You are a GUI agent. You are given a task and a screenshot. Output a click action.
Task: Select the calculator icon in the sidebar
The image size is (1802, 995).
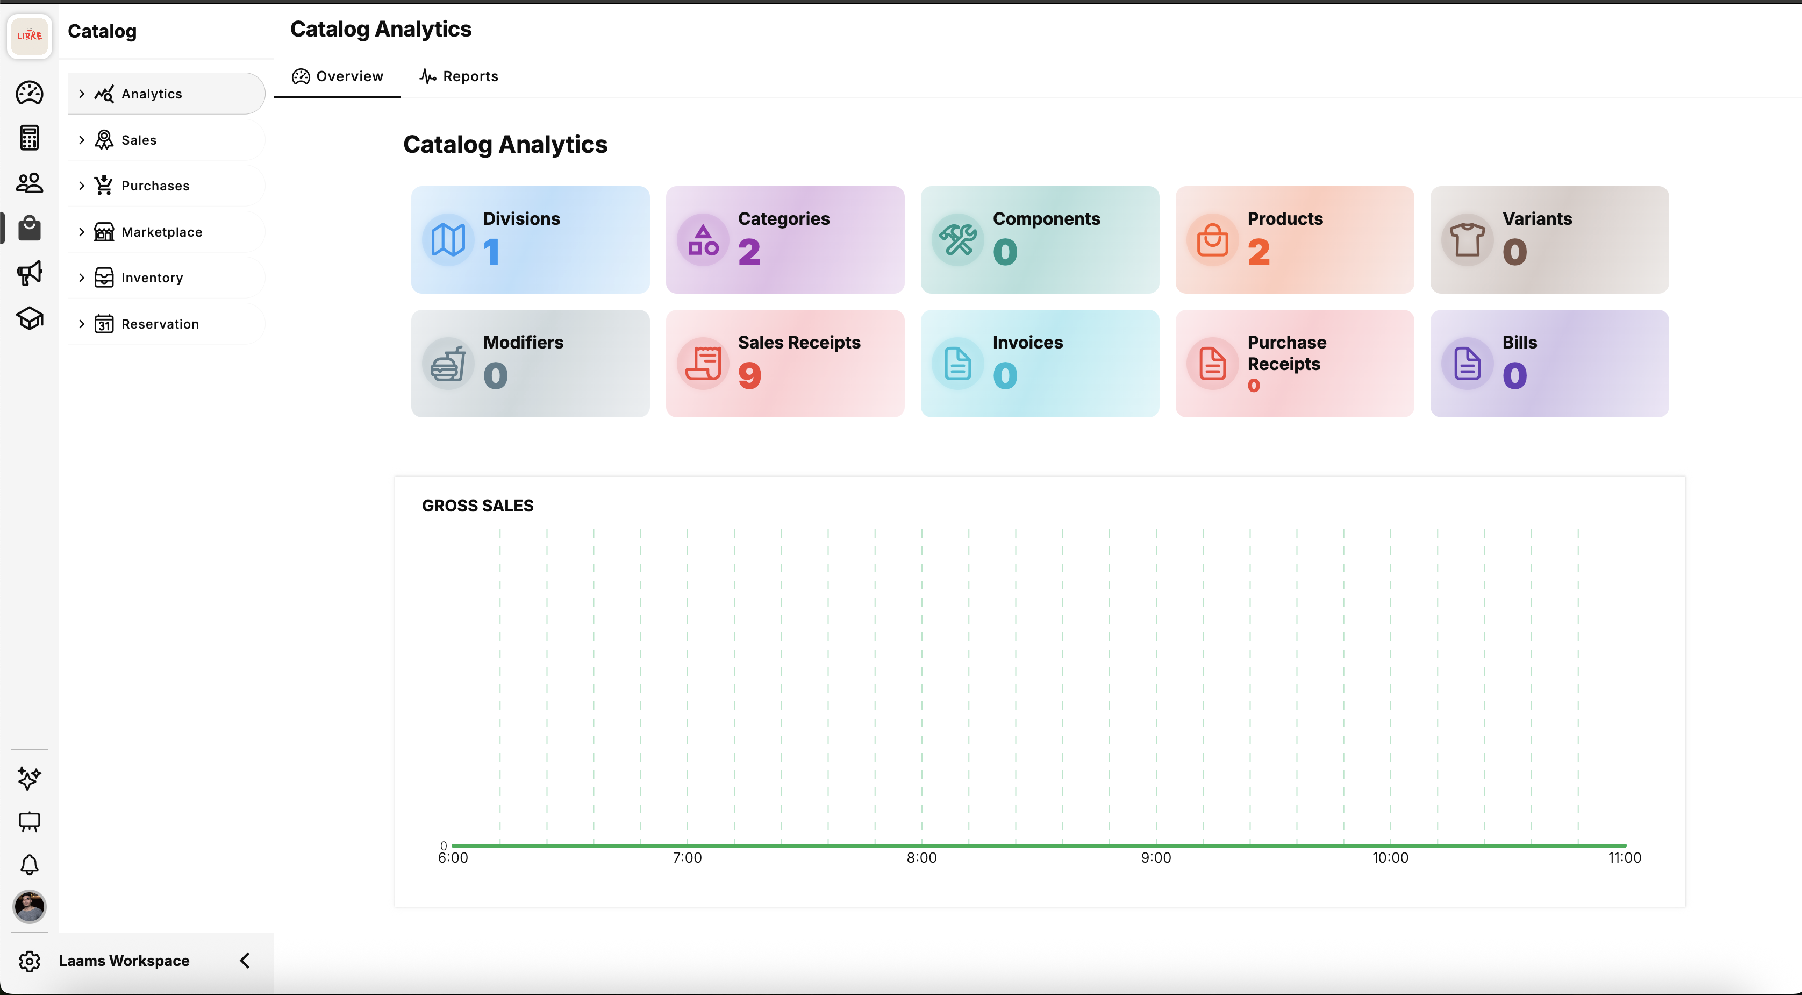(x=30, y=137)
